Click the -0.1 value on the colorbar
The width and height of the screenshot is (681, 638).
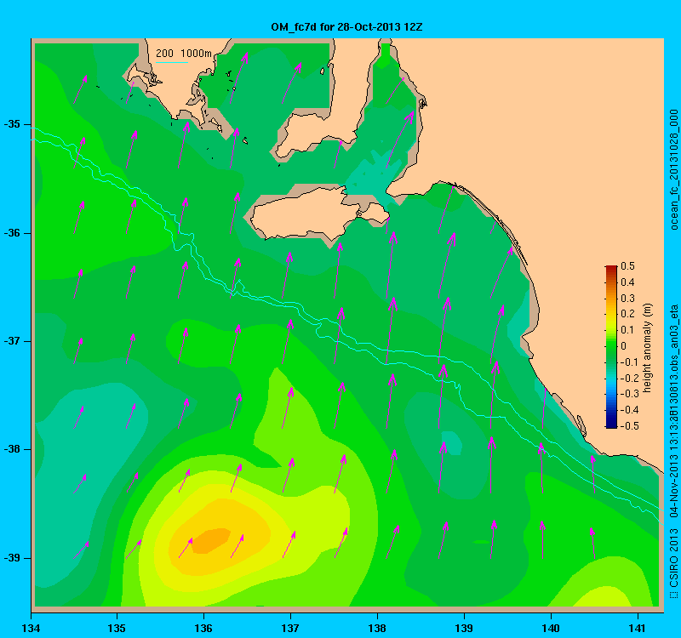click(629, 362)
